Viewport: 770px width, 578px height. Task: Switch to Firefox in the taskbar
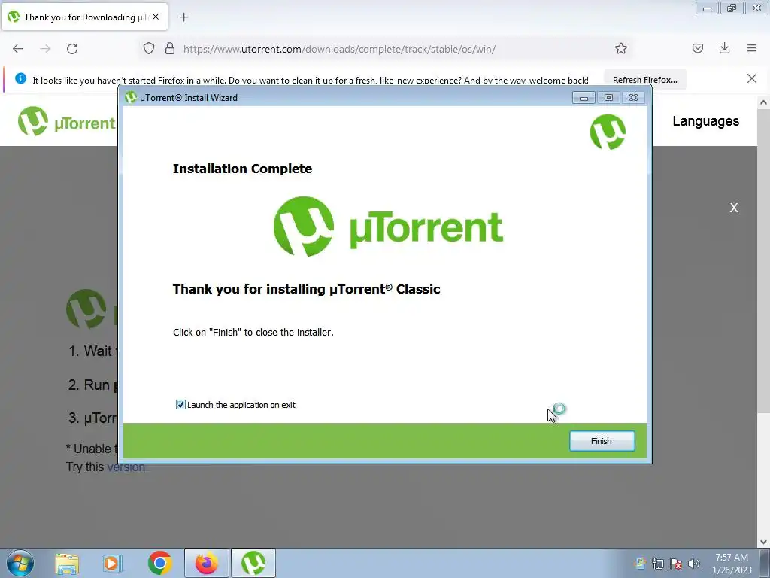point(206,563)
